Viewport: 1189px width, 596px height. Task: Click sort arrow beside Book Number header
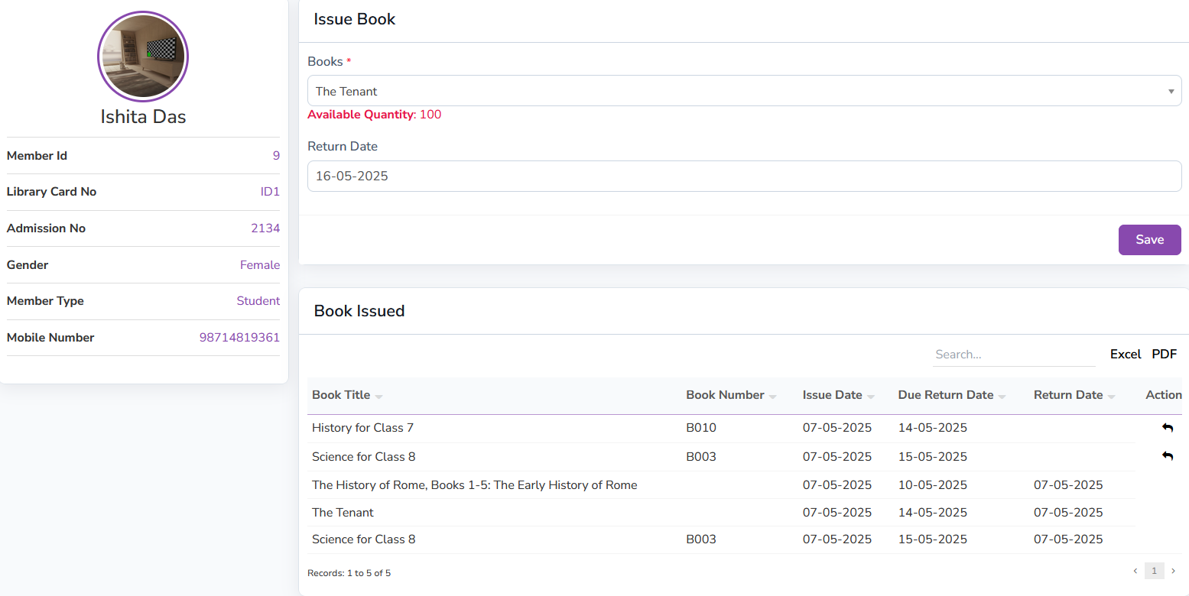pyautogui.click(x=773, y=397)
